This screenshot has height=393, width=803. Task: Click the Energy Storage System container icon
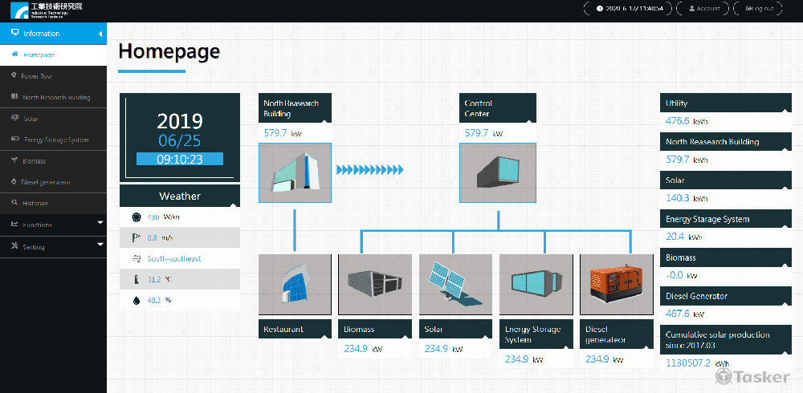(x=536, y=286)
